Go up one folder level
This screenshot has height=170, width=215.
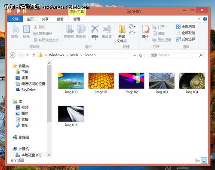(x=34, y=55)
